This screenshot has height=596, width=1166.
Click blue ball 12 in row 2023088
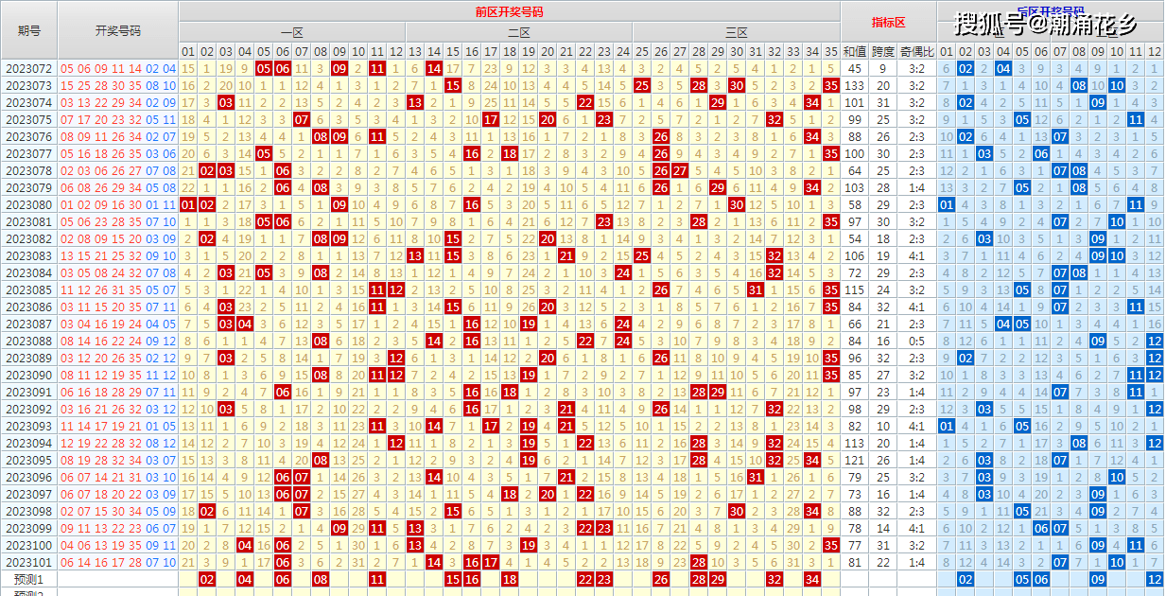coord(1155,341)
